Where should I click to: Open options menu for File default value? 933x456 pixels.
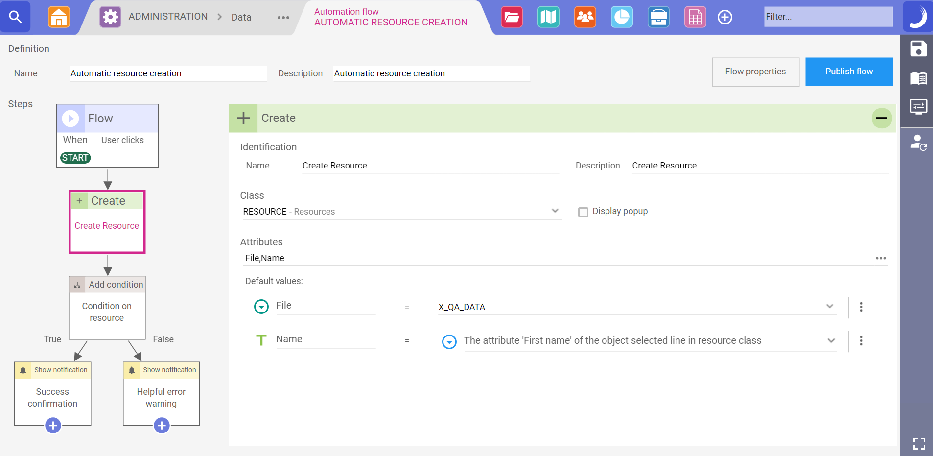861,307
